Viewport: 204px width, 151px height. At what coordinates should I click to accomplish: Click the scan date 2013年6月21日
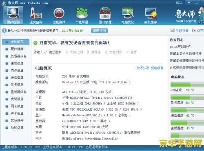[x=72, y=31]
